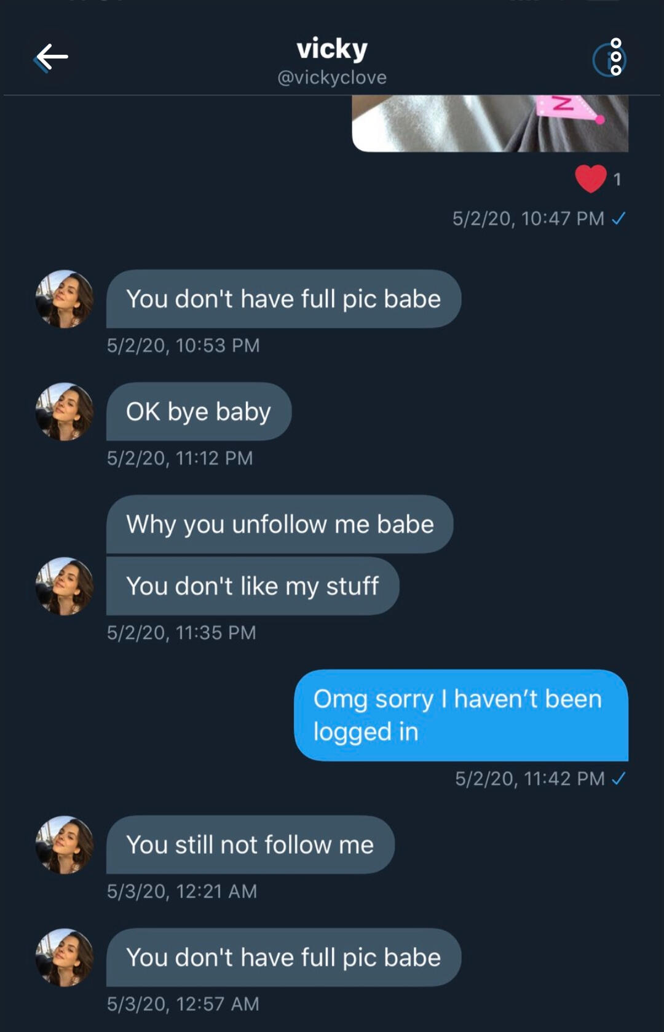Tap the 10:53 PM "full pic babe" bubble
Image resolution: width=664 pixels, height=1032 pixels.
[x=283, y=299]
